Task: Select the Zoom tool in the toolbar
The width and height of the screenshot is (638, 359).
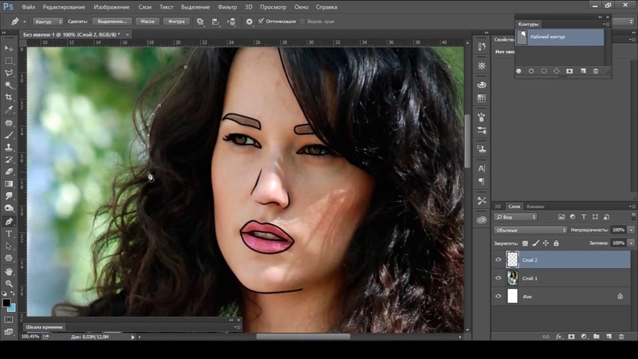Action: pos(9,283)
